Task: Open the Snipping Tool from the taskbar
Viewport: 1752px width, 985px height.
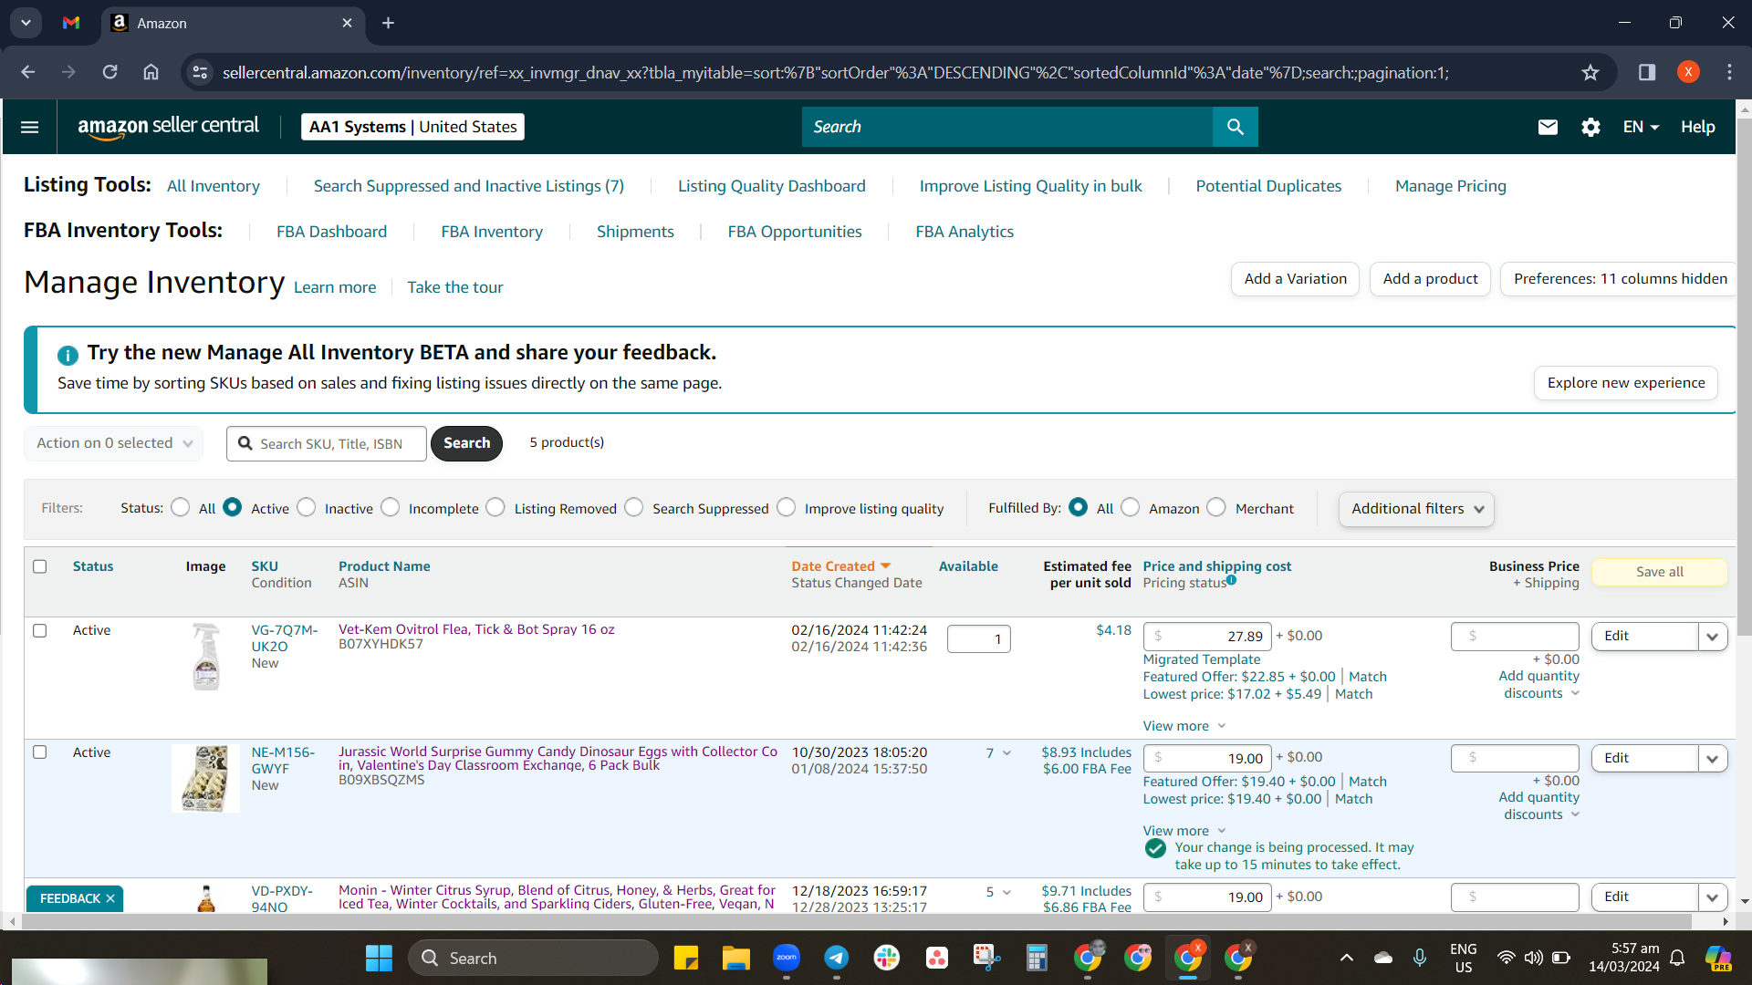Action: (x=986, y=958)
